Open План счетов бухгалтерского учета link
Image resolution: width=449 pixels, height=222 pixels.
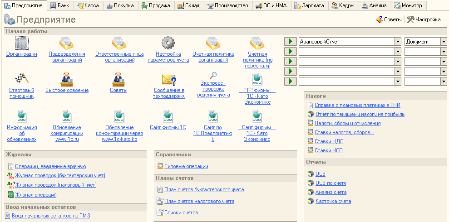tap(204, 190)
